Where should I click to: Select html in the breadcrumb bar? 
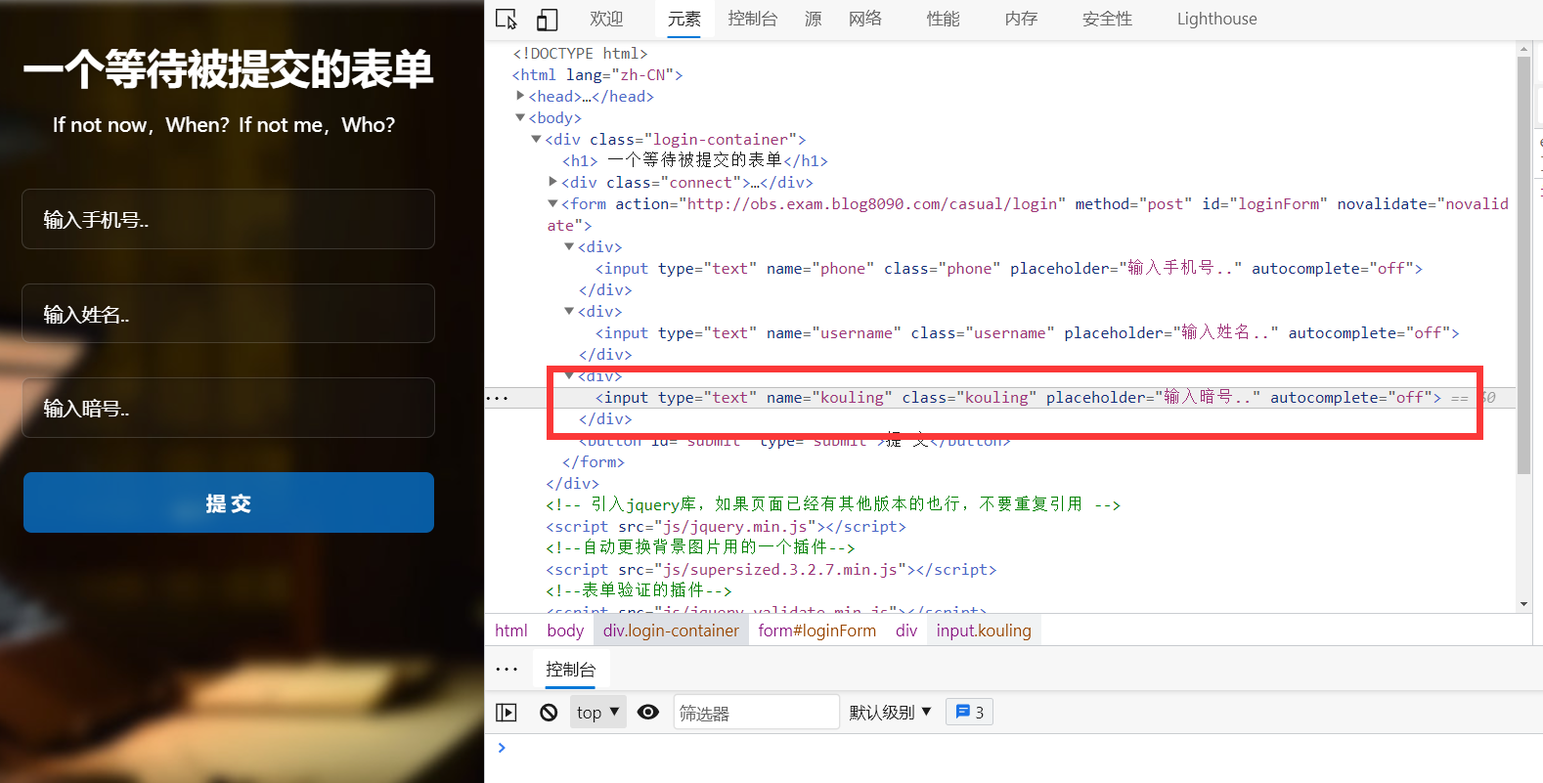(x=511, y=631)
